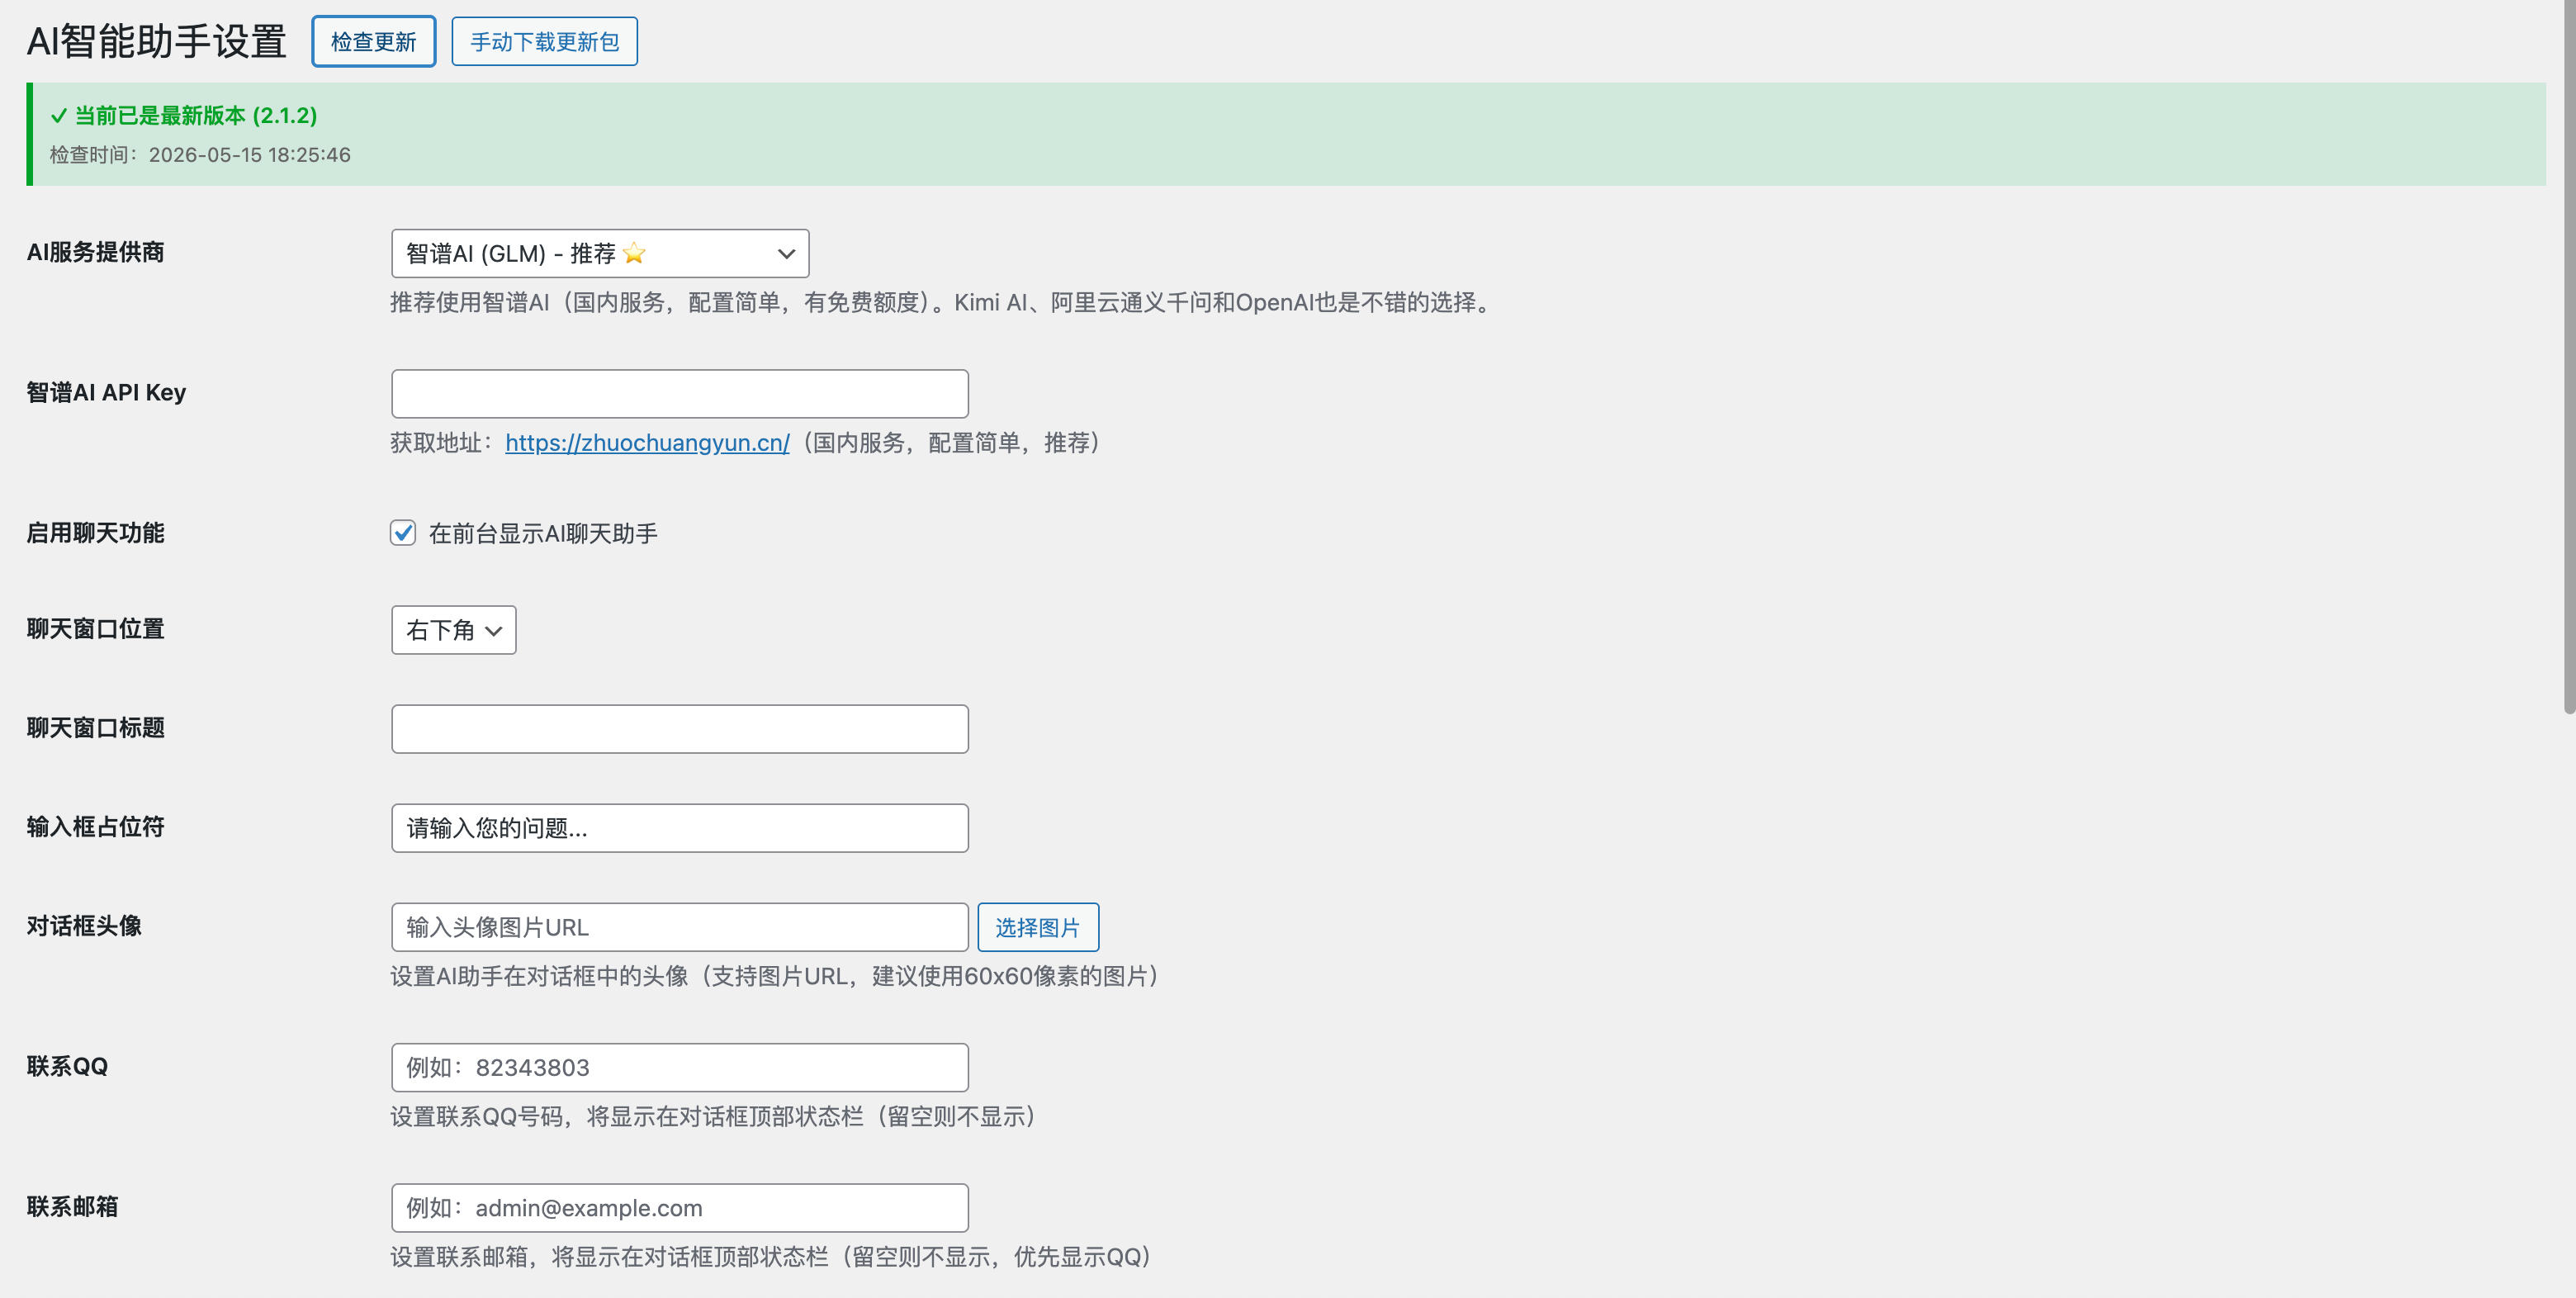
Task: Click the 对话框头像 label
Action: [84, 926]
